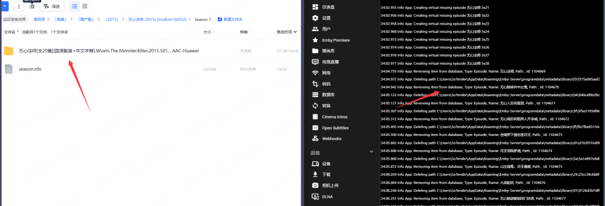Screen dimensions: 605x206
Task: Go to 根目录 in breadcrumb
Action: tap(39, 19)
